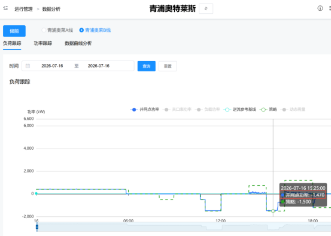Click the cyan baseline start point at zero
The height and width of the screenshot is (236, 331).
click(x=37, y=193)
